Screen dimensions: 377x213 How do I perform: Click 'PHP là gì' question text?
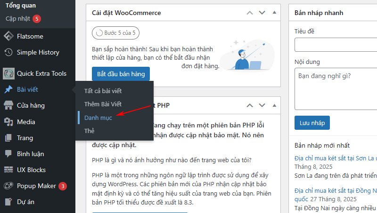[172, 160]
